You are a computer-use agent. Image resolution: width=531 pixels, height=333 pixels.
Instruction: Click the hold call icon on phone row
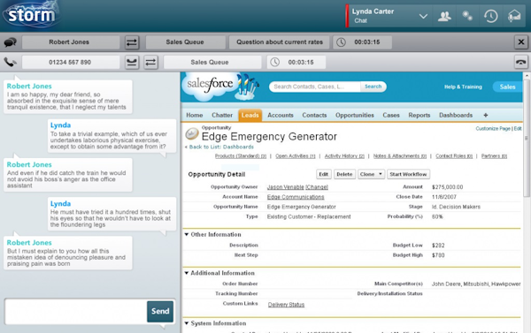pyautogui.click(x=132, y=62)
